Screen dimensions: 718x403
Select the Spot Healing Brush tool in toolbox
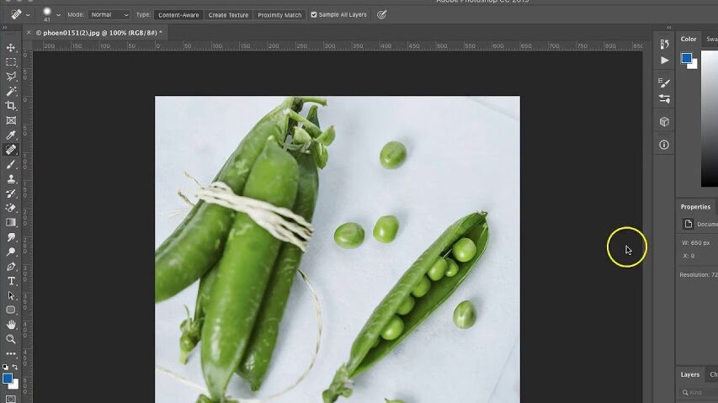pyautogui.click(x=11, y=150)
